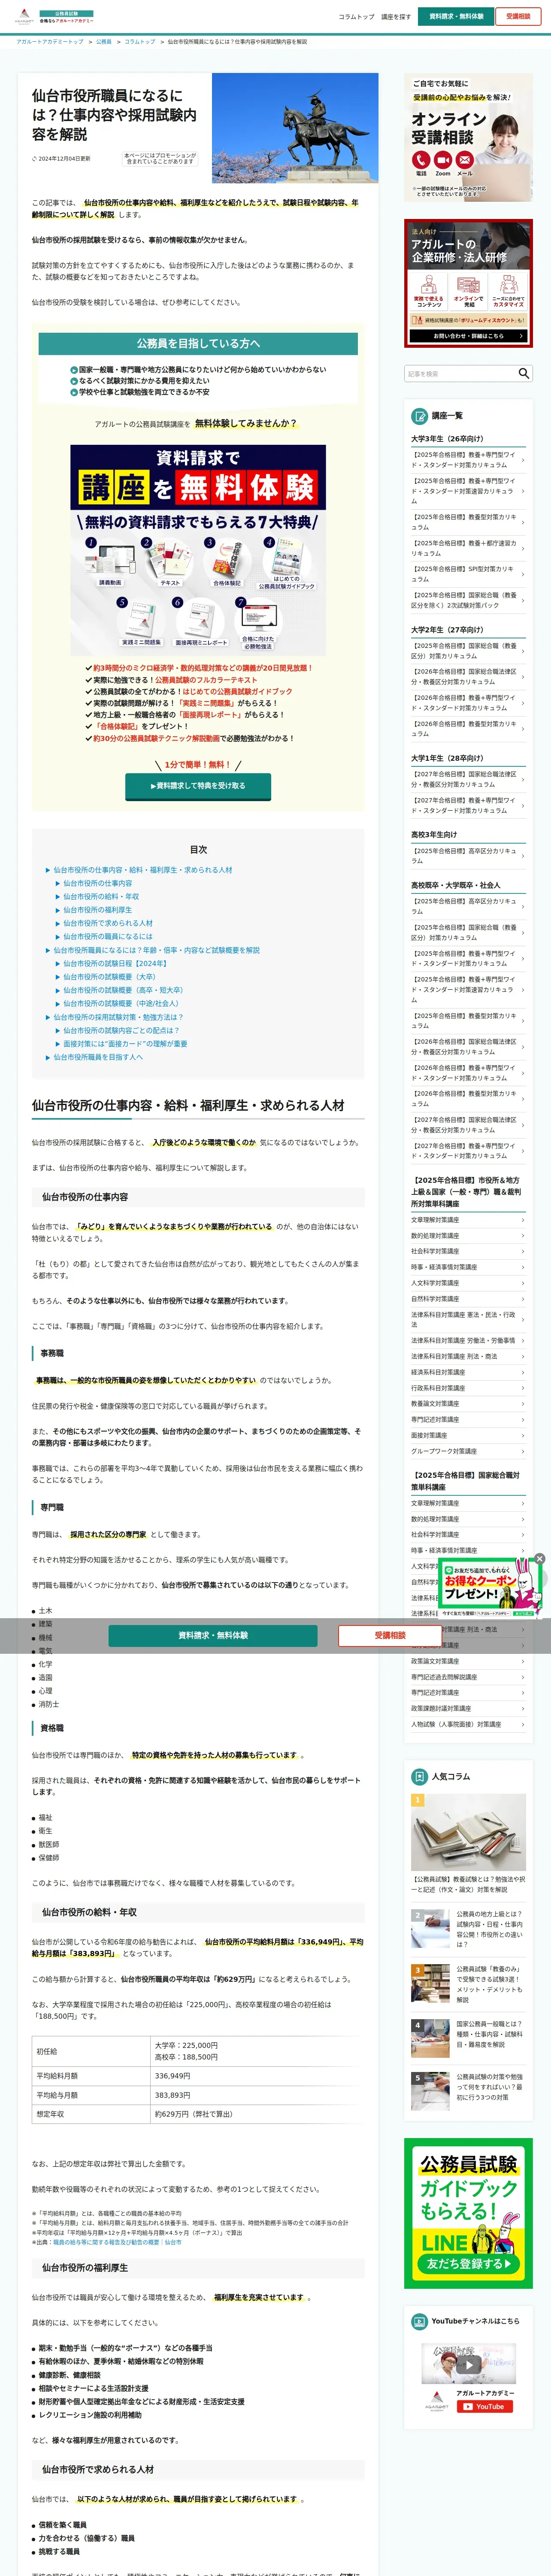Click chevron for 2025 SPI型対策カリキュラム

pyautogui.click(x=523, y=574)
